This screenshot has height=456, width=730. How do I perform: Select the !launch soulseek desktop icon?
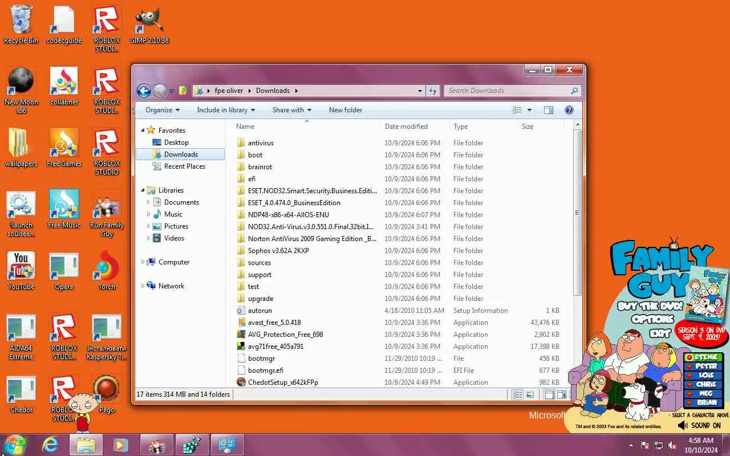[21, 214]
